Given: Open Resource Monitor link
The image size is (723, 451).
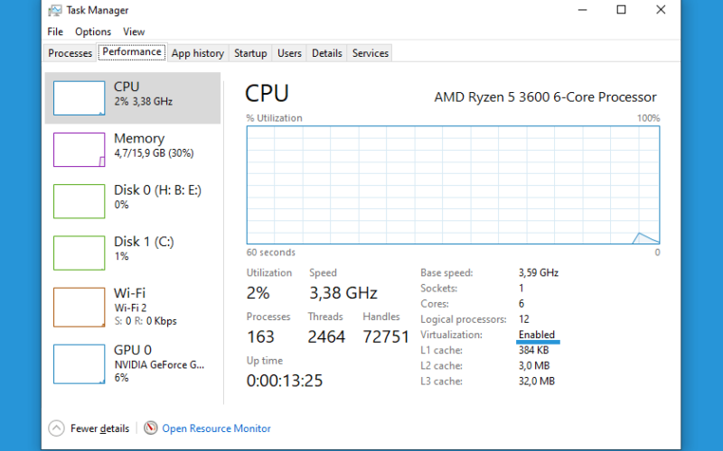Looking at the screenshot, I should 216,428.
